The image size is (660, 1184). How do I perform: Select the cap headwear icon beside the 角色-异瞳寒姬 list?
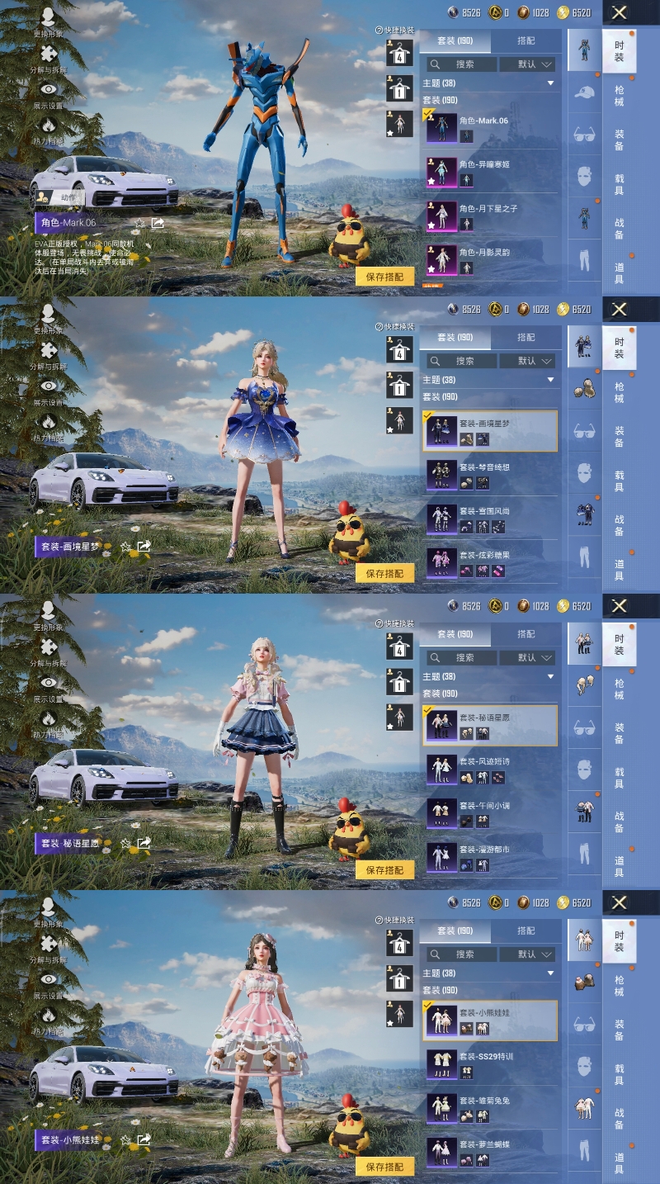[585, 92]
